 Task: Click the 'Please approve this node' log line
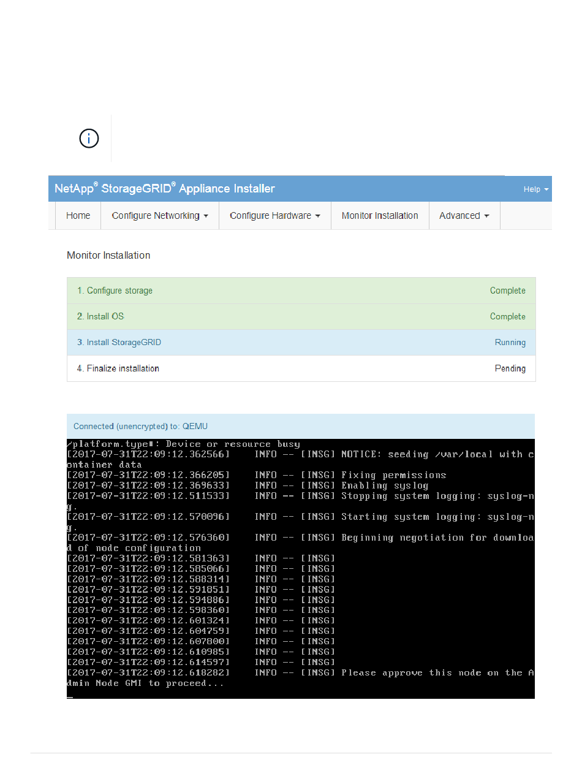[301, 678]
